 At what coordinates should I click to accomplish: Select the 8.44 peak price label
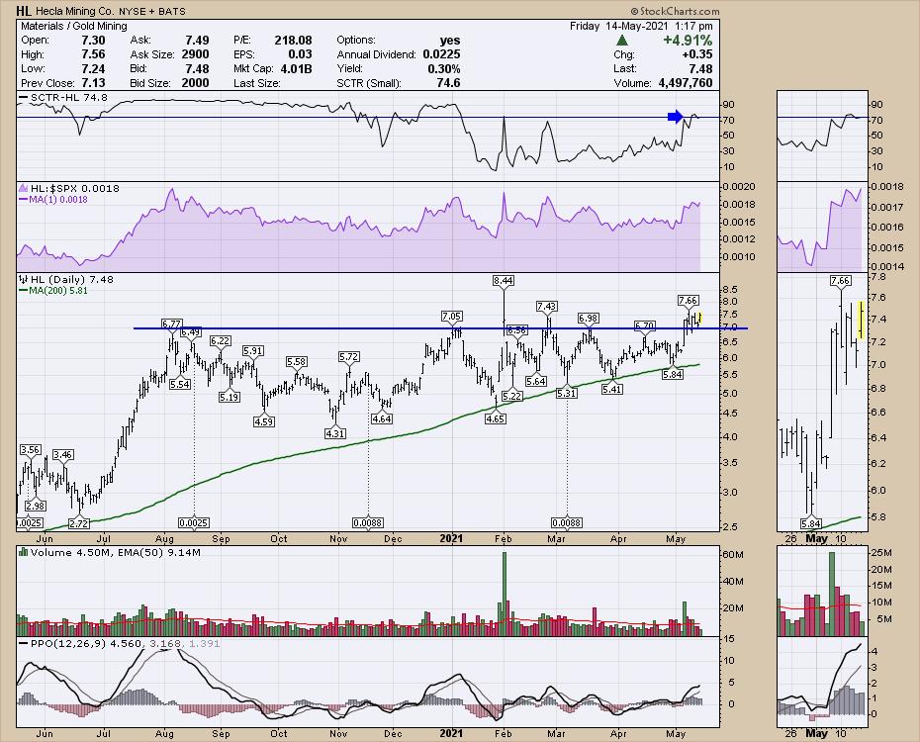pos(503,281)
